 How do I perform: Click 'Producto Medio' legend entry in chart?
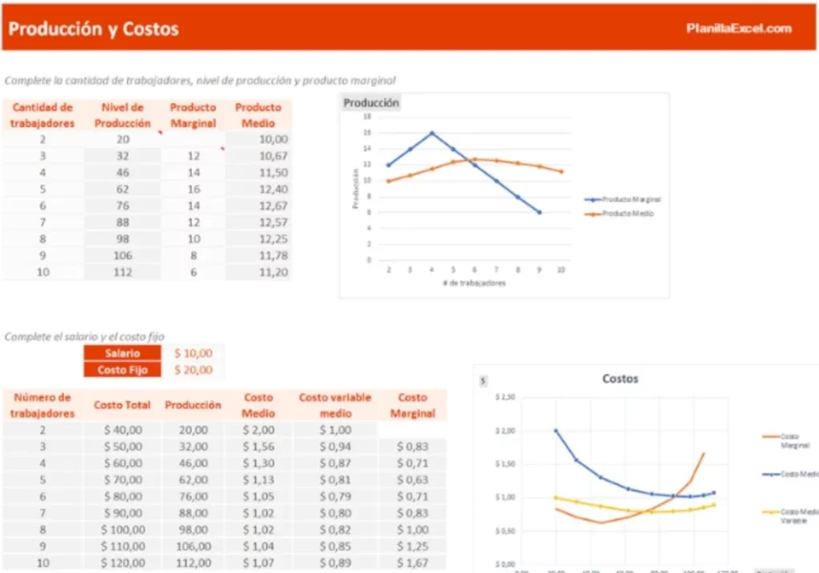(620, 213)
